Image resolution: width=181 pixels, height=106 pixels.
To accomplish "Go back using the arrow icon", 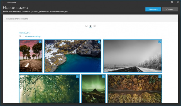I will [x=3, y=2].
